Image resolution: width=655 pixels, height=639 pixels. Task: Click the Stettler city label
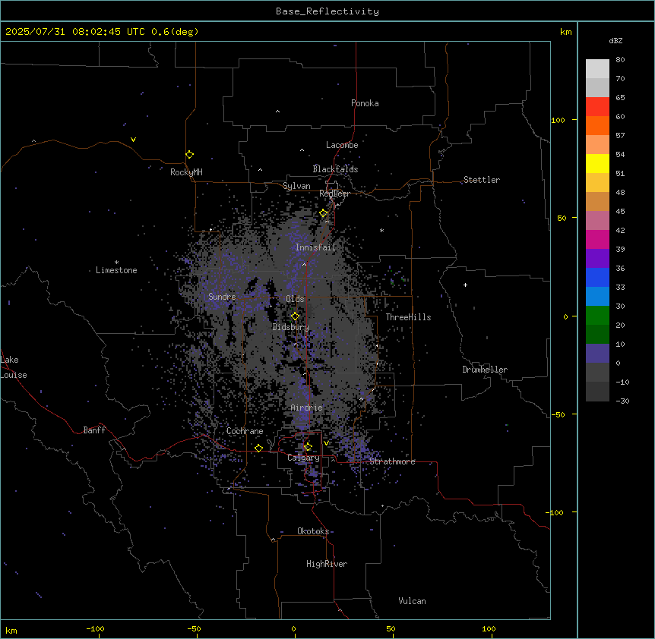click(482, 180)
